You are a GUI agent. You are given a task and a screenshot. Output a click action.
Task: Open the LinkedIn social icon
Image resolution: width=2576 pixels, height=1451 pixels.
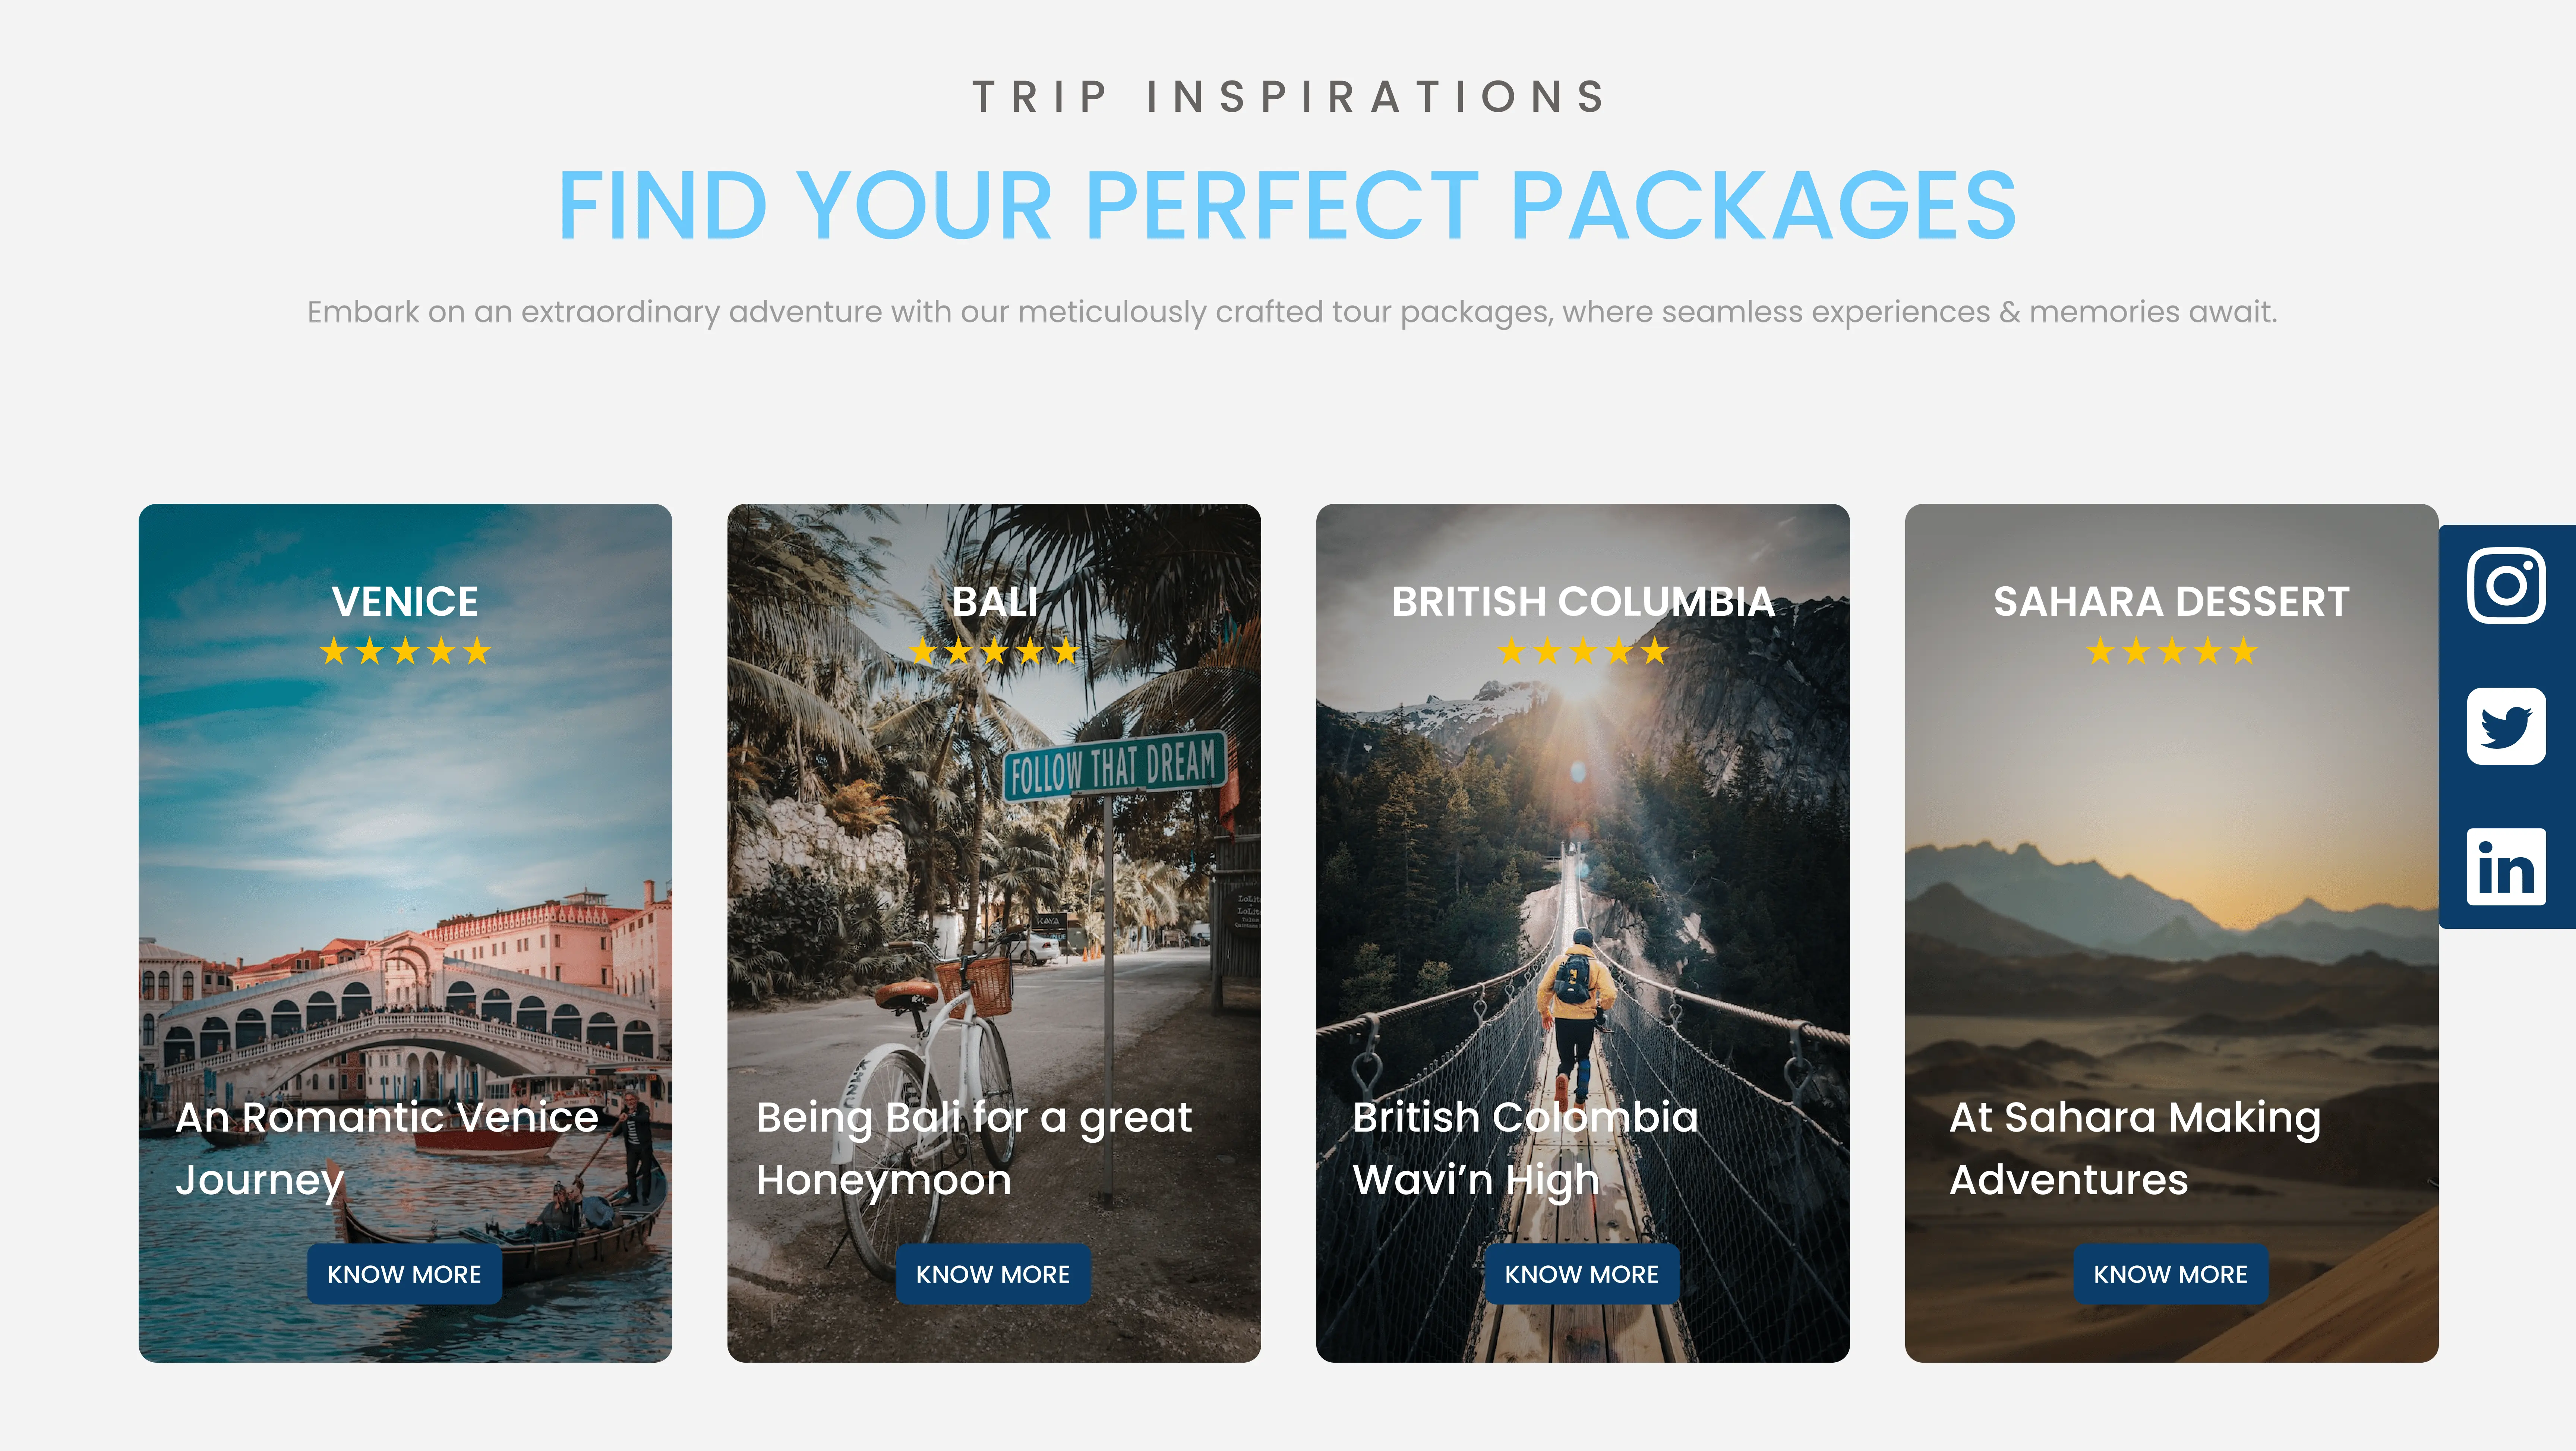(x=2506, y=867)
